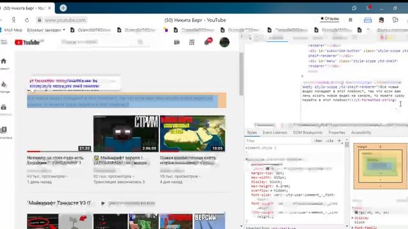
Task: Open the СТРИМ Minecraft video thumbnail
Action: pyautogui.click(x=126, y=134)
